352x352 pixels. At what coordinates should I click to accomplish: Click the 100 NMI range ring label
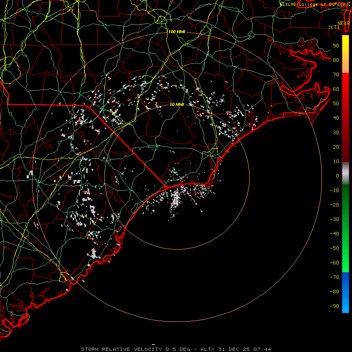[x=177, y=32]
